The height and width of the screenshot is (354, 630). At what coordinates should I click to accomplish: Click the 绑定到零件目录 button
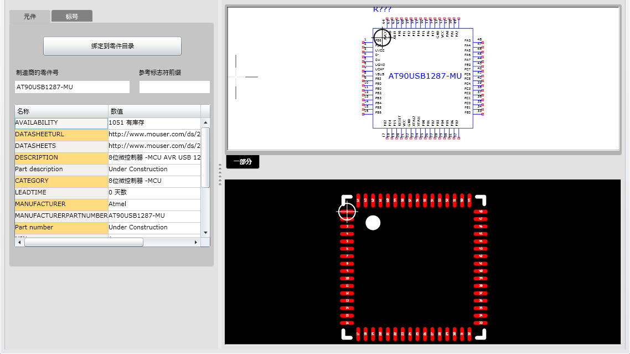(112, 46)
